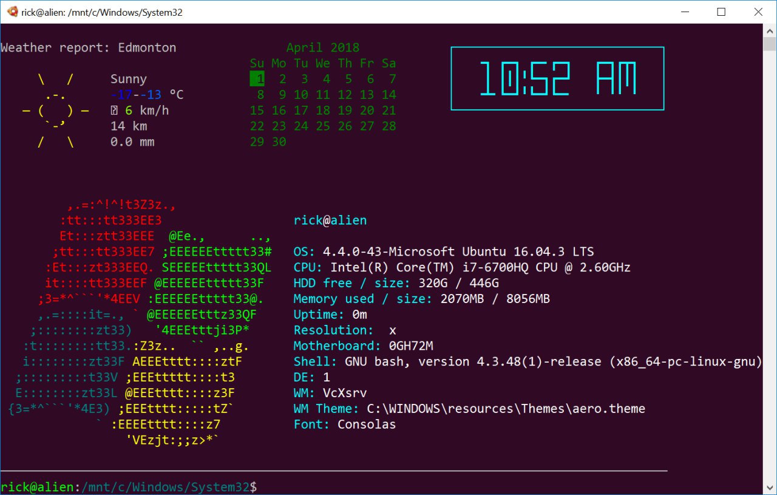Click the 'Font: Consolas' line
This screenshot has height=495, width=777.
pos(345,425)
